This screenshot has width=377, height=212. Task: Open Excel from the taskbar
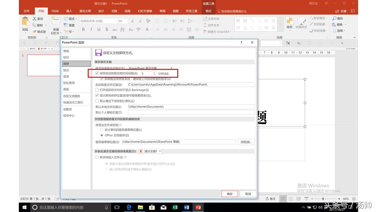click(x=175, y=207)
